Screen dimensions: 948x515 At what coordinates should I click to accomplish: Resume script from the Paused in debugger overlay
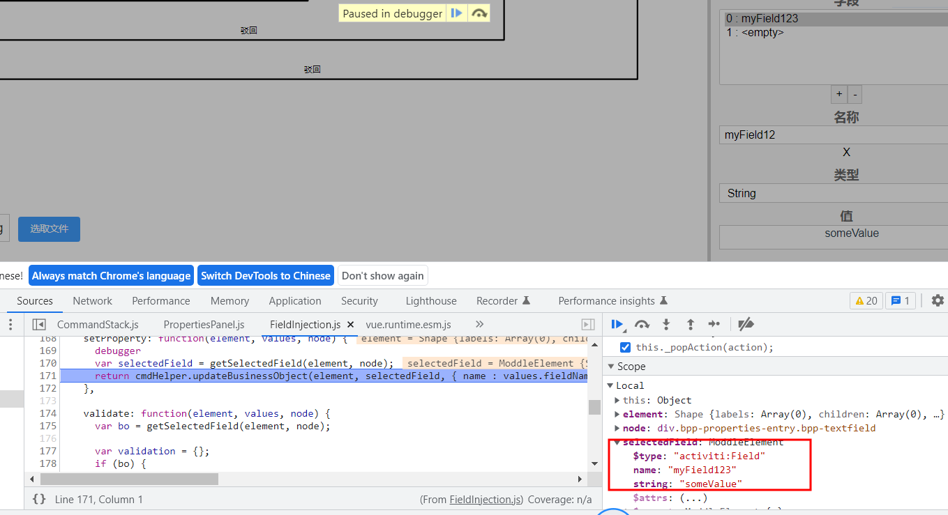[x=457, y=13]
